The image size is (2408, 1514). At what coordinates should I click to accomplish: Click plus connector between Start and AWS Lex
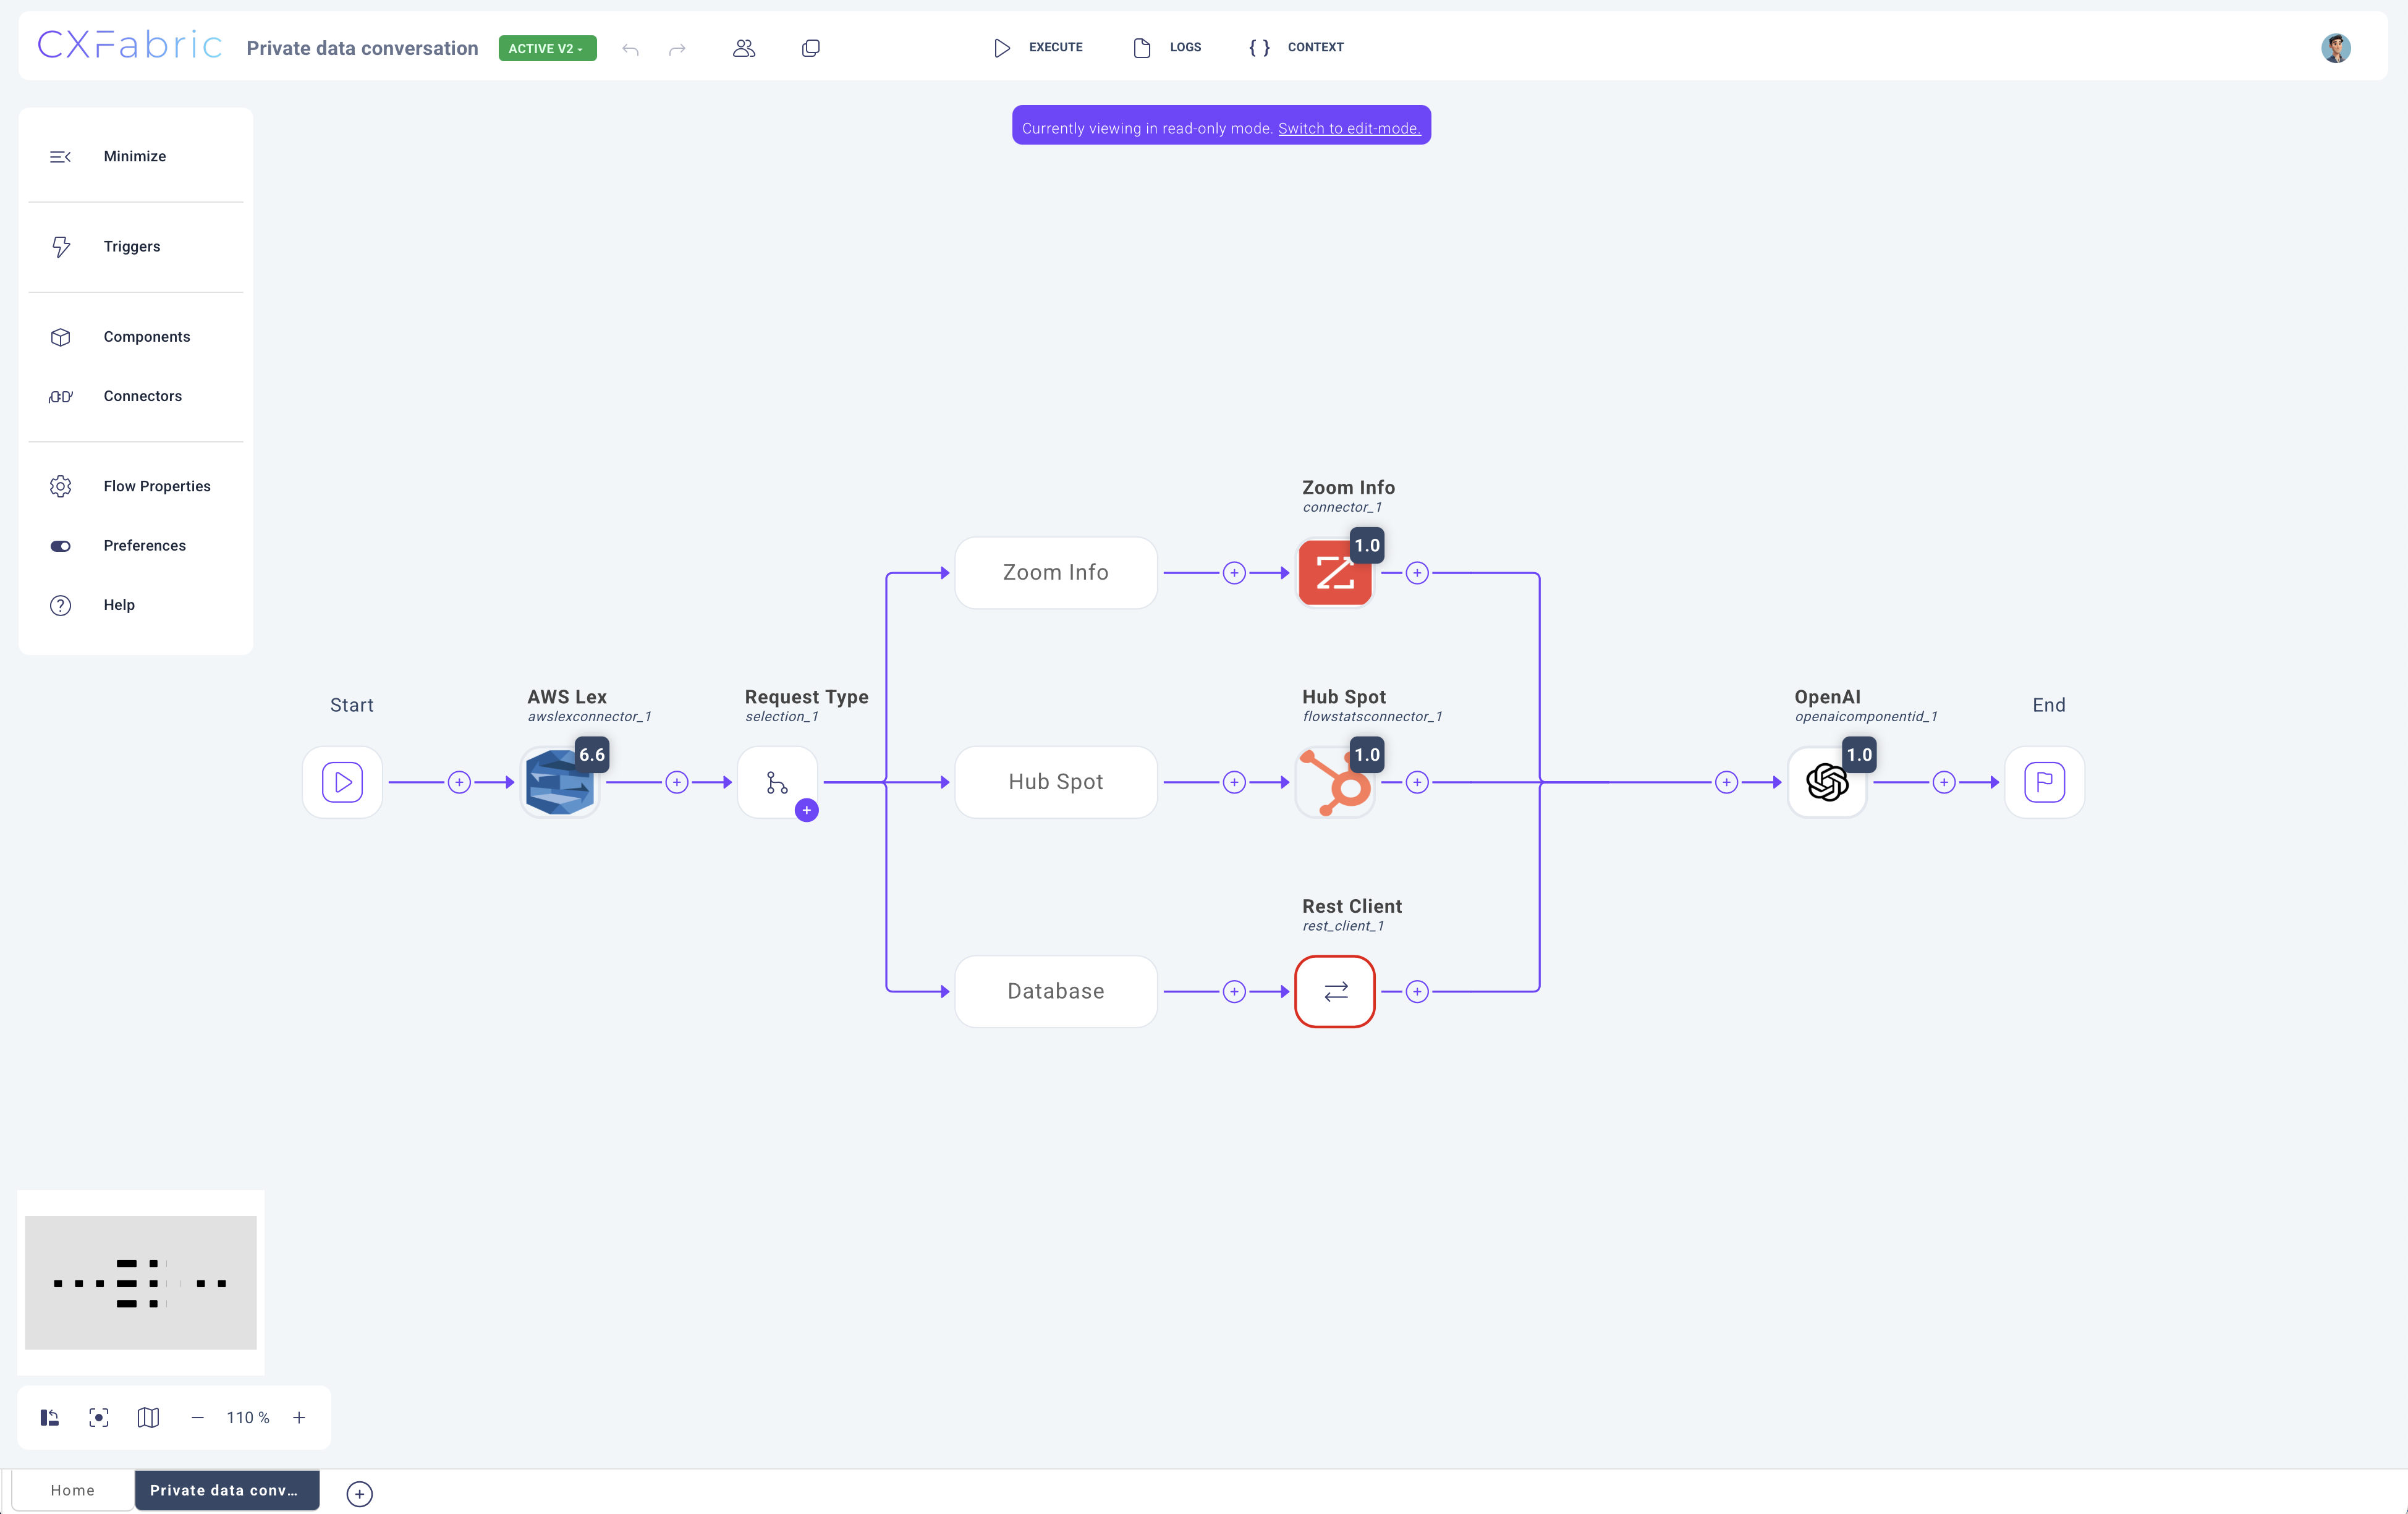(459, 782)
